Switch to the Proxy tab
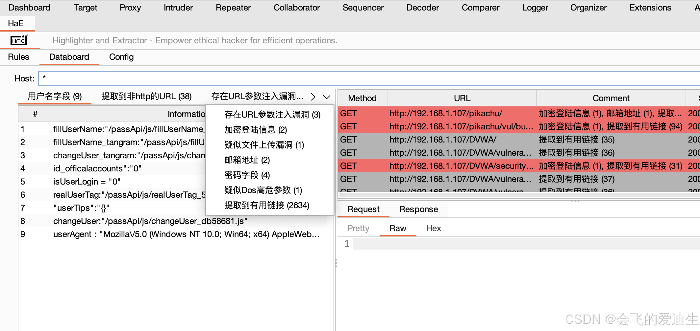This screenshot has width=700, height=331. 130,8
